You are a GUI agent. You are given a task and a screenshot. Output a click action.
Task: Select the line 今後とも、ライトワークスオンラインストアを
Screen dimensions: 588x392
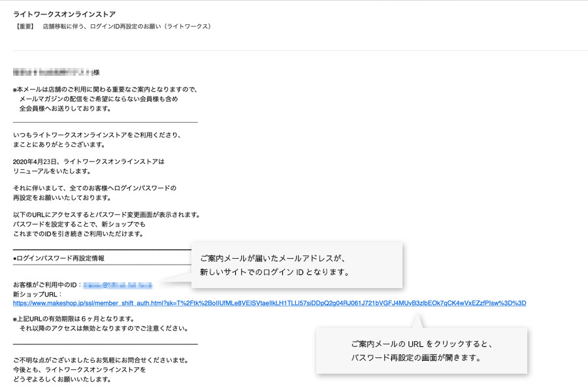coord(80,370)
